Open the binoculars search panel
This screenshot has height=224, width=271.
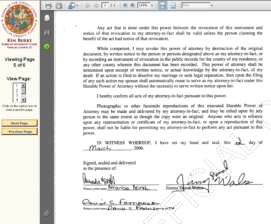click(47, 33)
